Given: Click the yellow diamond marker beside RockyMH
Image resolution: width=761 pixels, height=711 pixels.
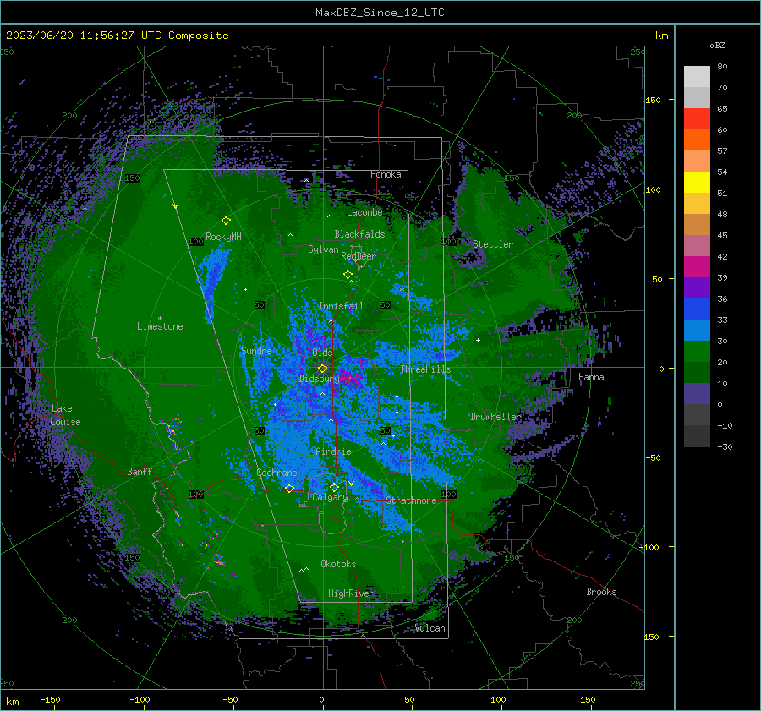Looking at the screenshot, I should click(x=226, y=221).
